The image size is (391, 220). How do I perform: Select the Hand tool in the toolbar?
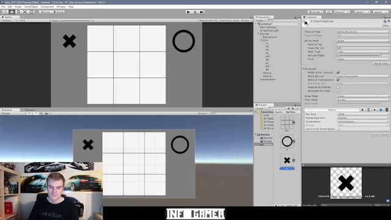[x=5, y=12]
